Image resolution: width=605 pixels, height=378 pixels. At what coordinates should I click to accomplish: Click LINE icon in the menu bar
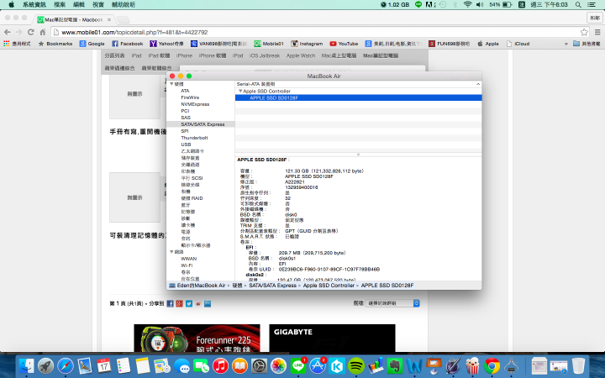418,5
